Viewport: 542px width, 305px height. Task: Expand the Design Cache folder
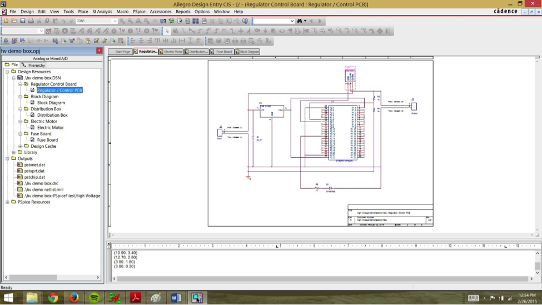[x=21, y=146]
